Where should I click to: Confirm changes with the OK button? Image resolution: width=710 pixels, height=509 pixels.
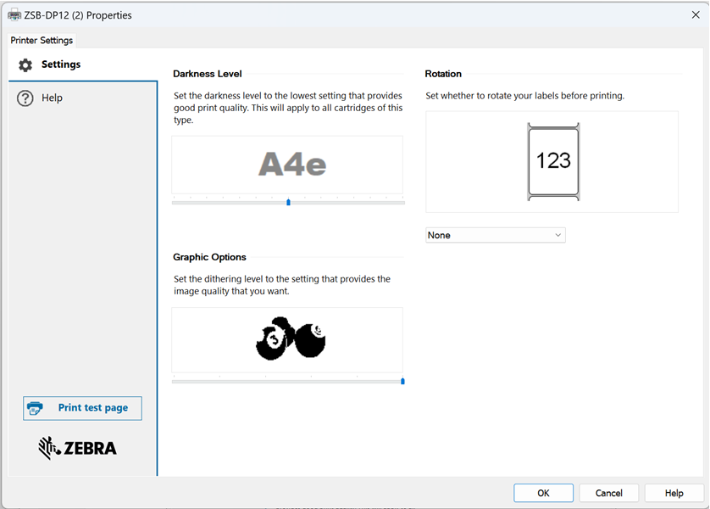[543, 492]
